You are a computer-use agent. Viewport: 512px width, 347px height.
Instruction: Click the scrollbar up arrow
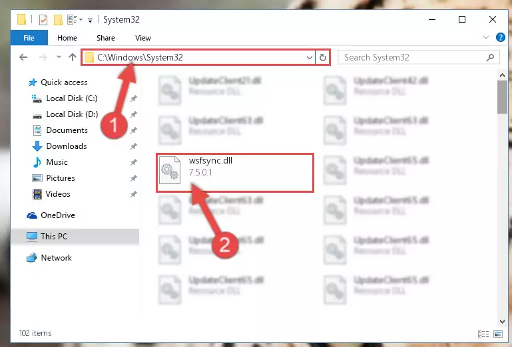[502, 75]
